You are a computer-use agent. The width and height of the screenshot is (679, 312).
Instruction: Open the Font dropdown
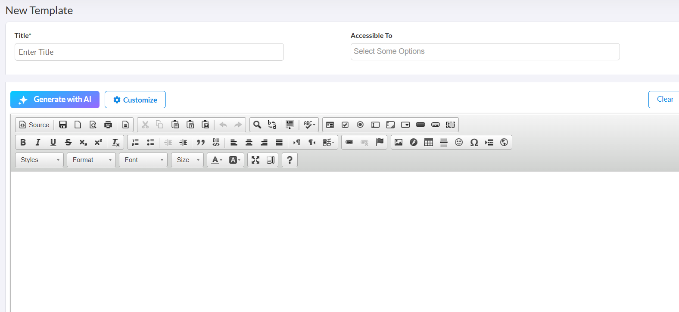pos(143,160)
